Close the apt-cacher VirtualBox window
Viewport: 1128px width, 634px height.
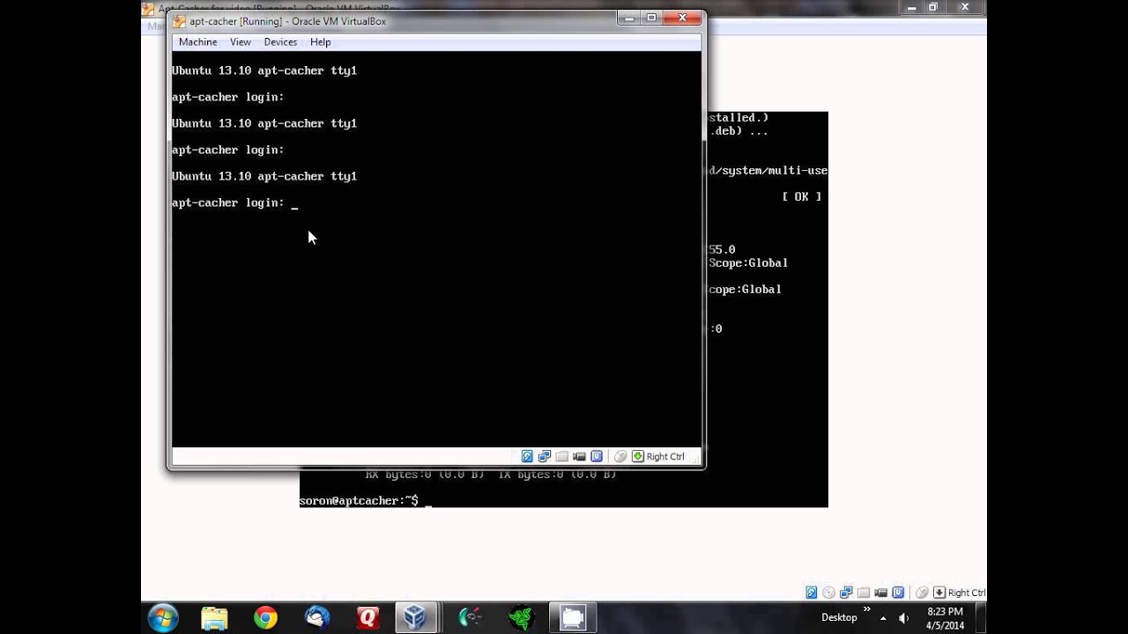[683, 18]
